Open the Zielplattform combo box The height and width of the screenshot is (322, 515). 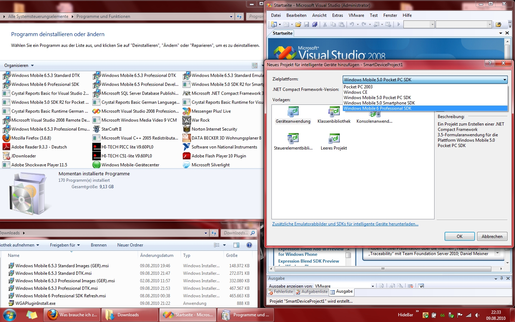425,80
